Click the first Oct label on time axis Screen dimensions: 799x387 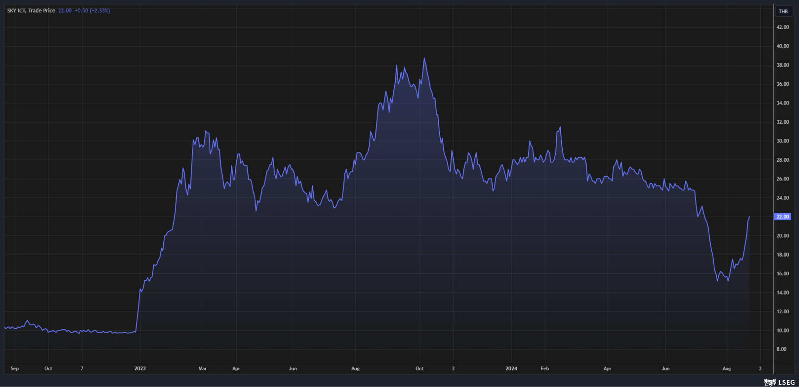48,369
